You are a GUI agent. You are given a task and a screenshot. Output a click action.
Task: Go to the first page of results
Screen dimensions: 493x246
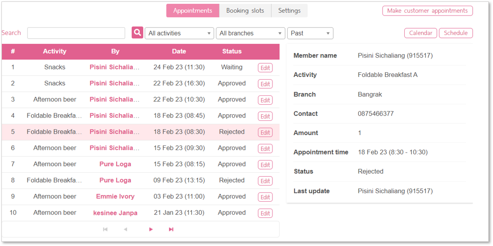pos(105,229)
